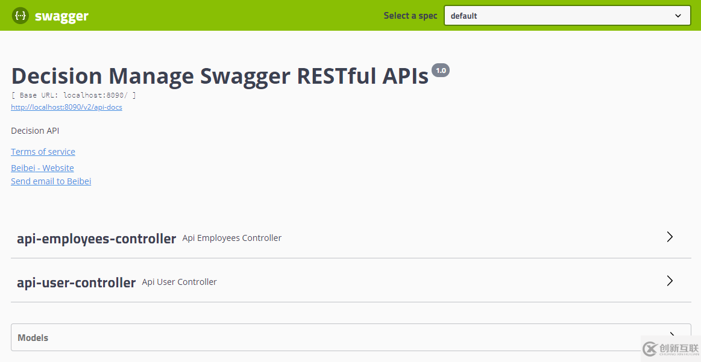
Task: Expand the api-user-controller section title
Action: click(x=76, y=282)
